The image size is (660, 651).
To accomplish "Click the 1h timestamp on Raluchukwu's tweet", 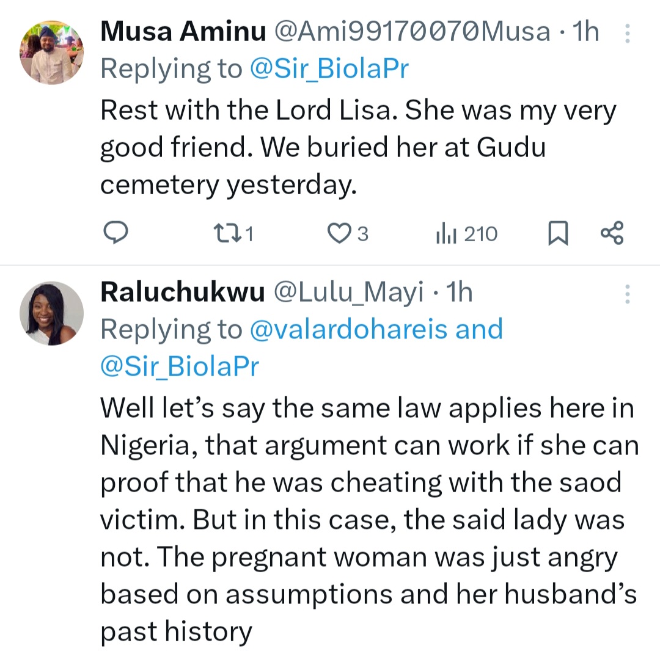I will pos(460,293).
